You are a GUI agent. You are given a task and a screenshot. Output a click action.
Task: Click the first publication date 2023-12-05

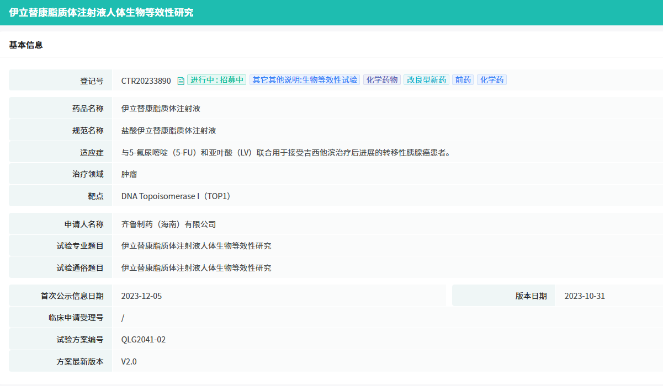click(142, 296)
